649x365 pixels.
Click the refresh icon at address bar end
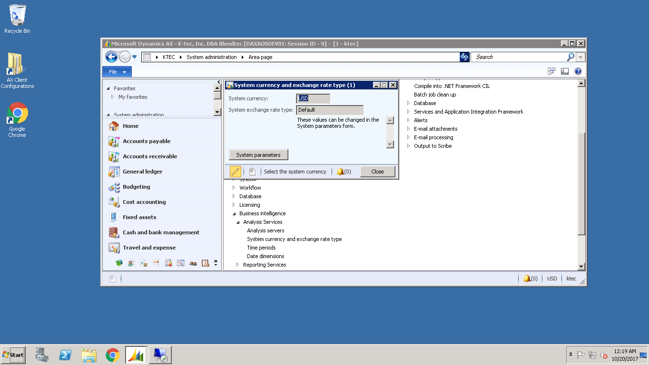[x=464, y=57]
